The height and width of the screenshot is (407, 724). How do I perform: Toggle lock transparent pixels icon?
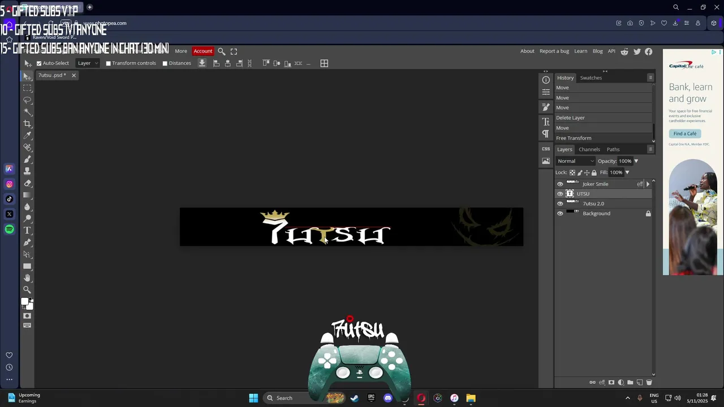tap(572, 172)
